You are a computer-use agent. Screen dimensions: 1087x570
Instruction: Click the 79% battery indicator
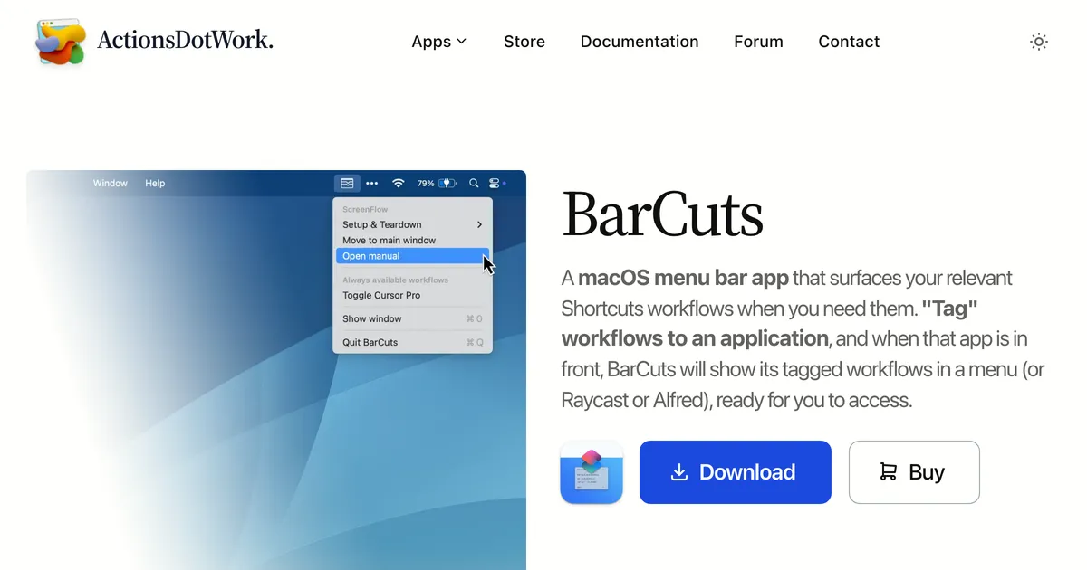pyautogui.click(x=436, y=183)
